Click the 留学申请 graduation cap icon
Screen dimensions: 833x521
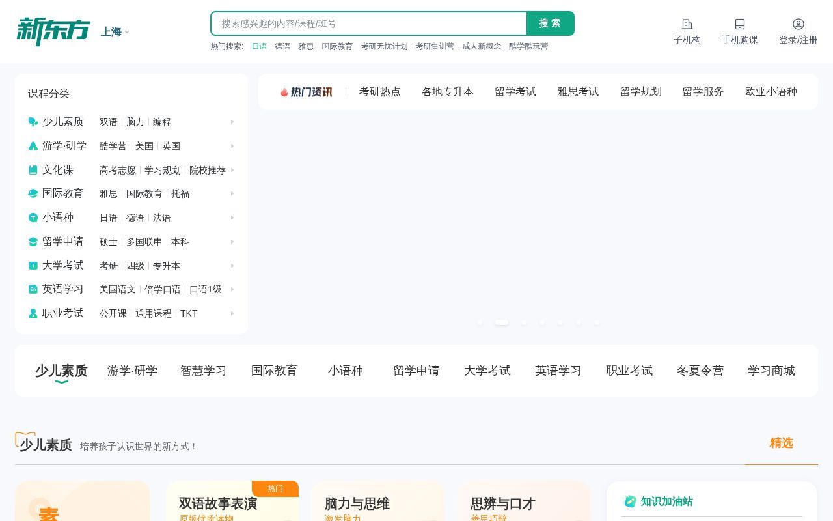pos(33,242)
